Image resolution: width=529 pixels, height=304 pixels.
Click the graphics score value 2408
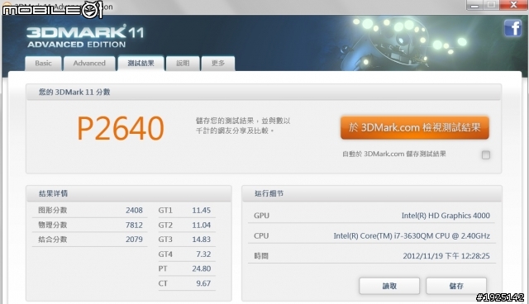pos(134,211)
